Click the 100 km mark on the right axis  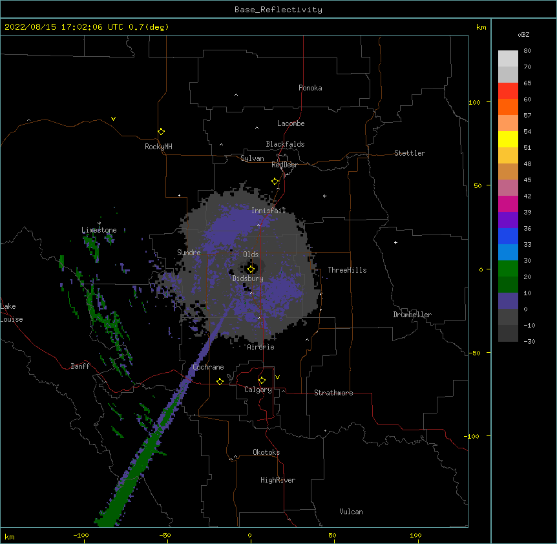click(474, 102)
